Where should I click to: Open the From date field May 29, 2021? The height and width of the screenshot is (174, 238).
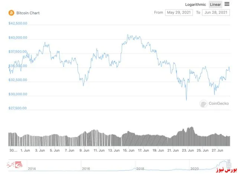coord(179,12)
